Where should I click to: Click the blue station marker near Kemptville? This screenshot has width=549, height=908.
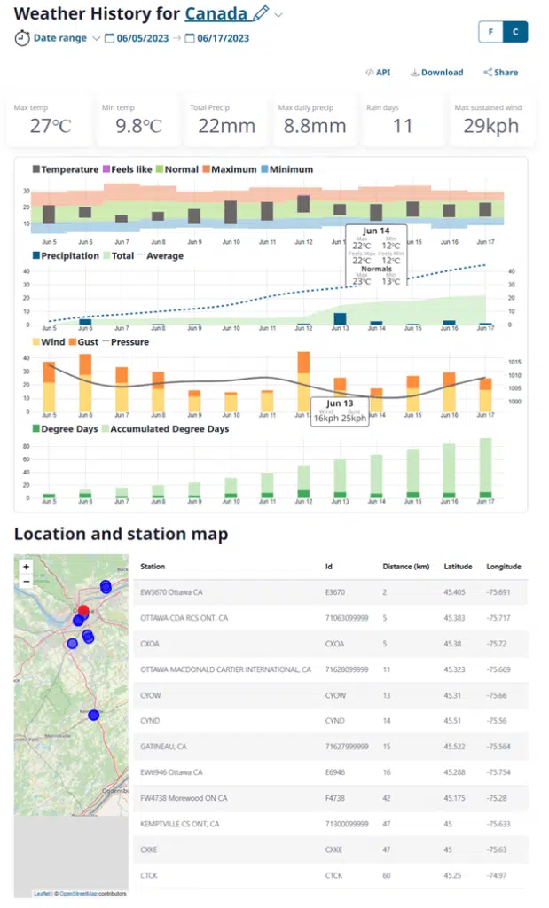93,715
